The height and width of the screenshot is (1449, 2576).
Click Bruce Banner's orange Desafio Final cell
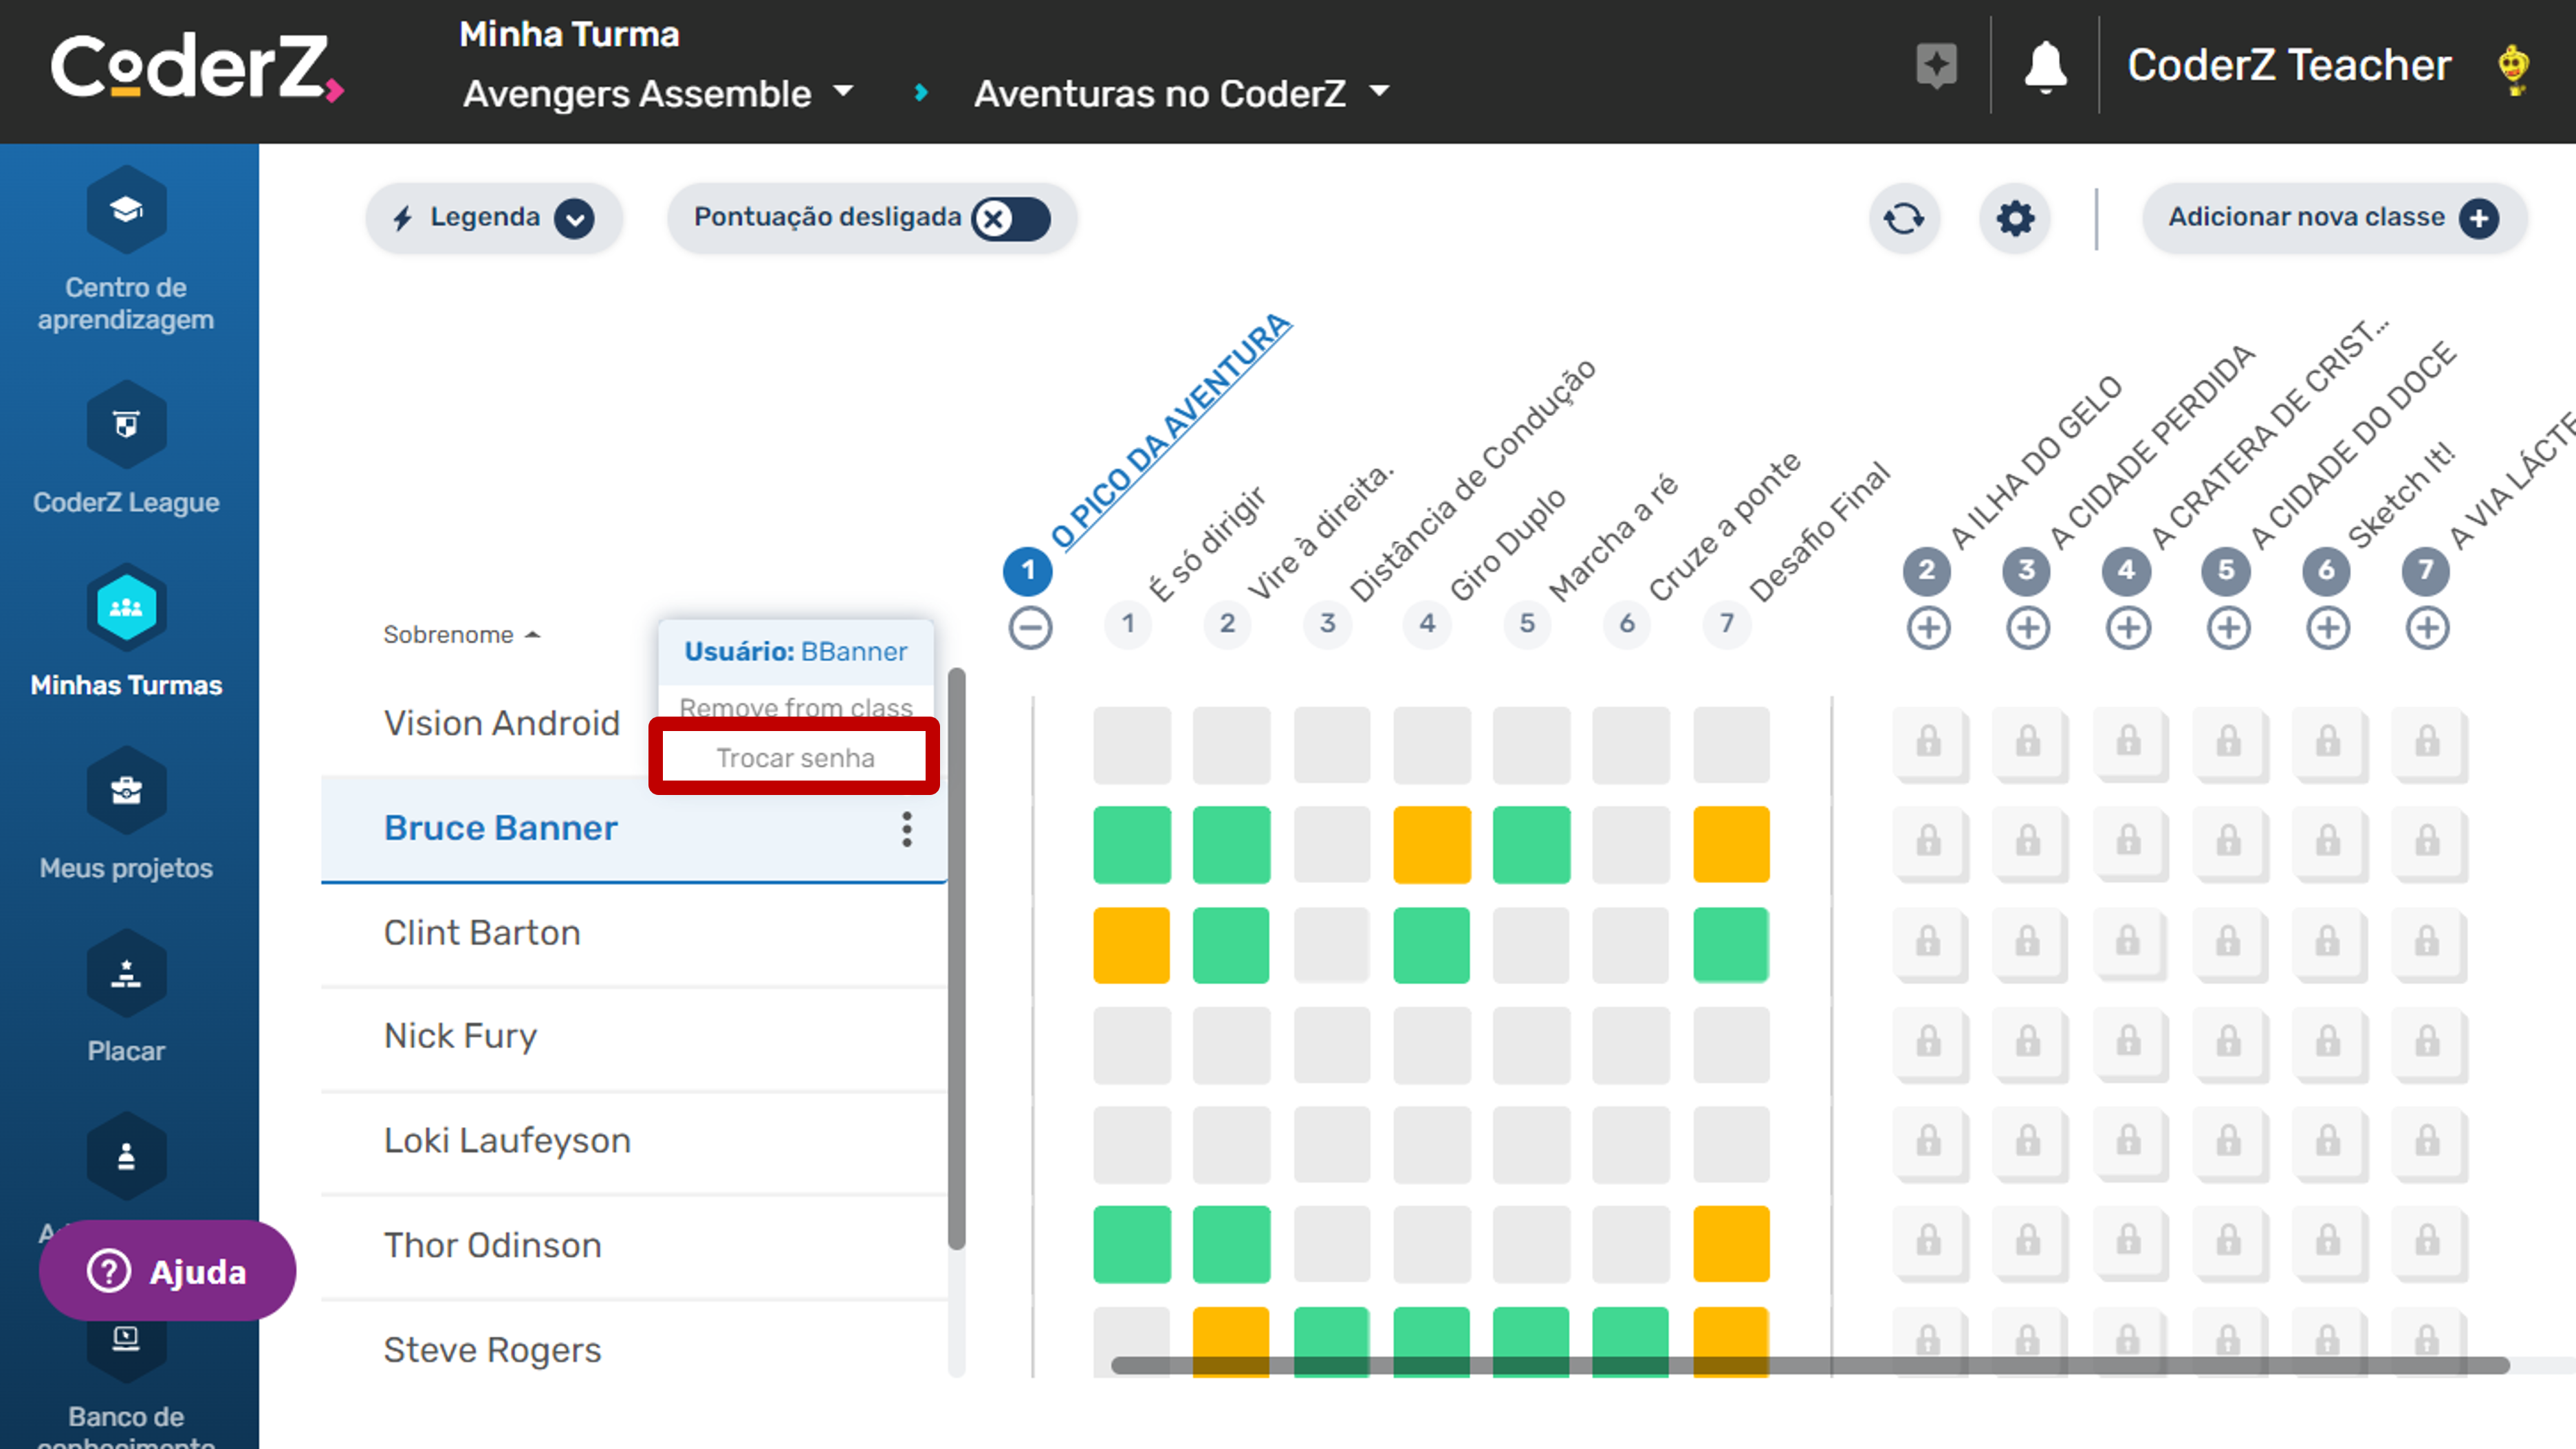[1731, 845]
